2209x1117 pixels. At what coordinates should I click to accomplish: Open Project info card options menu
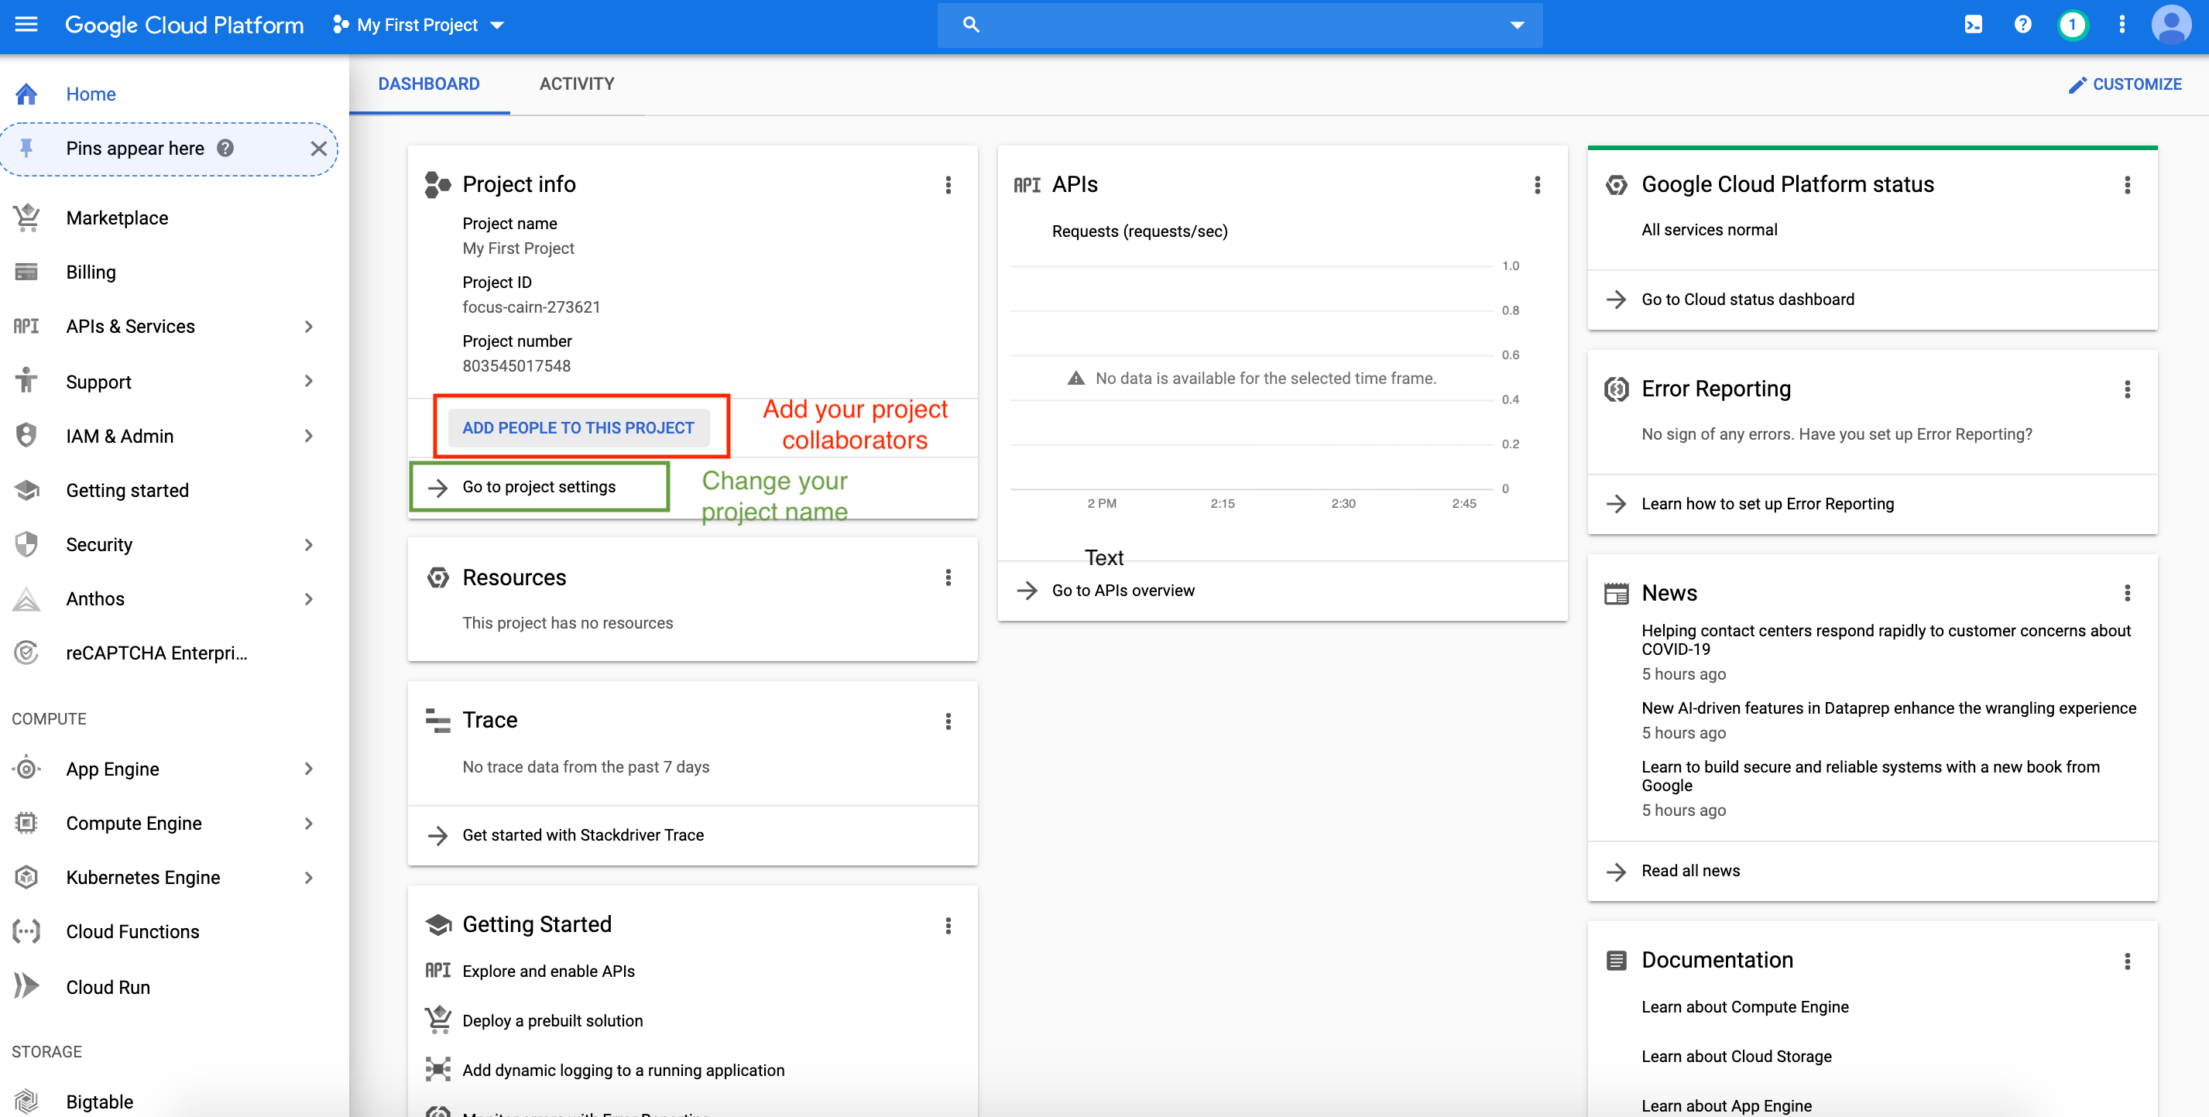point(948,185)
